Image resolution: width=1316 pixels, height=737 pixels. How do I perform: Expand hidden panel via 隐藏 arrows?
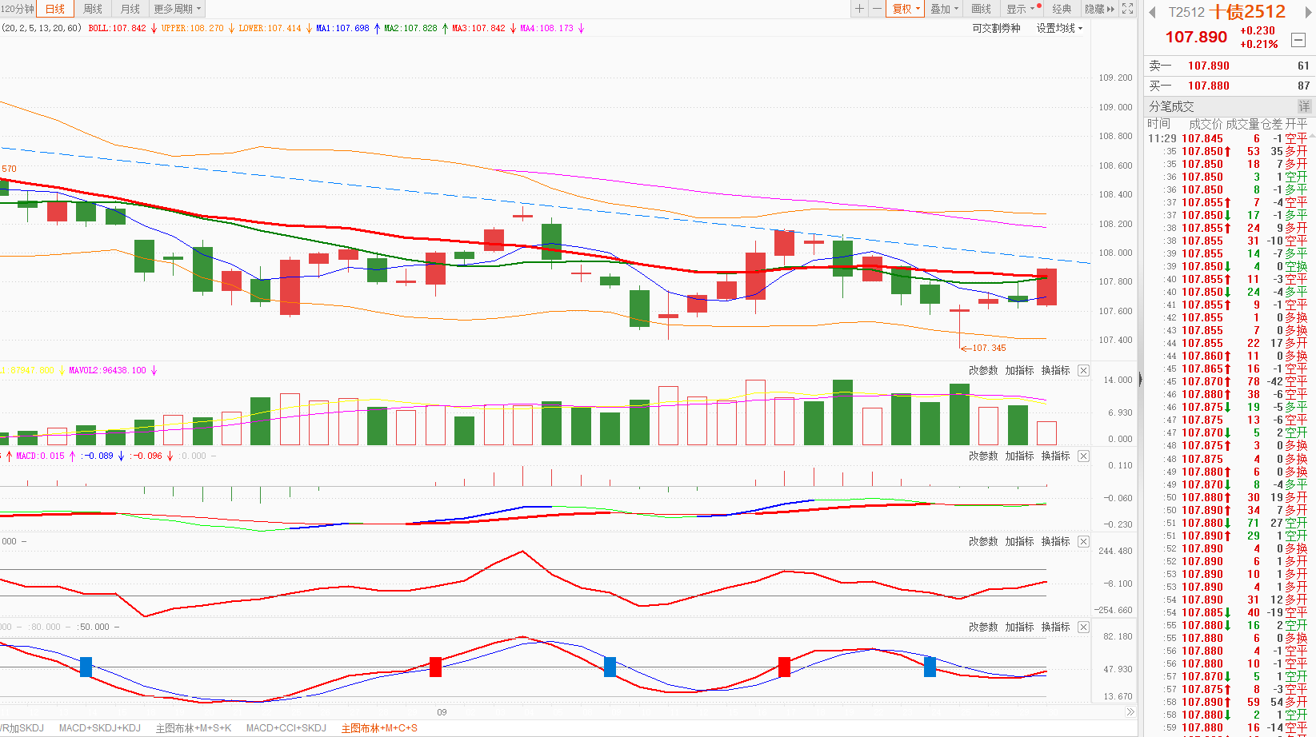click(1100, 9)
